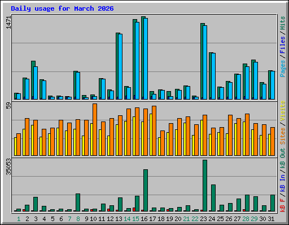The height and width of the screenshot is (225, 289).
Task: Select day 12 label on x-axis
Action: coord(110,219)
